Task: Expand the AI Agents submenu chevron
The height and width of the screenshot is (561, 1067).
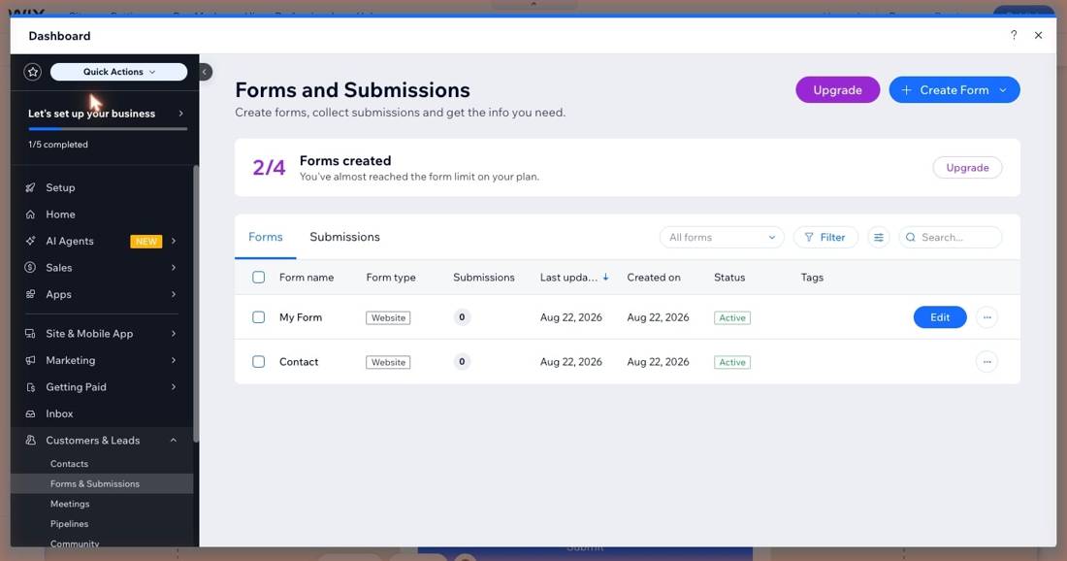Action: [x=174, y=241]
